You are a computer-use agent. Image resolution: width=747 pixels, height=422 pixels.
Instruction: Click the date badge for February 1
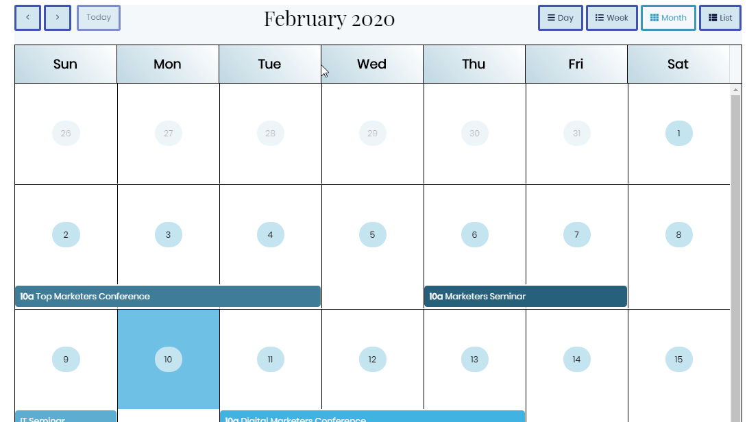tap(679, 133)
